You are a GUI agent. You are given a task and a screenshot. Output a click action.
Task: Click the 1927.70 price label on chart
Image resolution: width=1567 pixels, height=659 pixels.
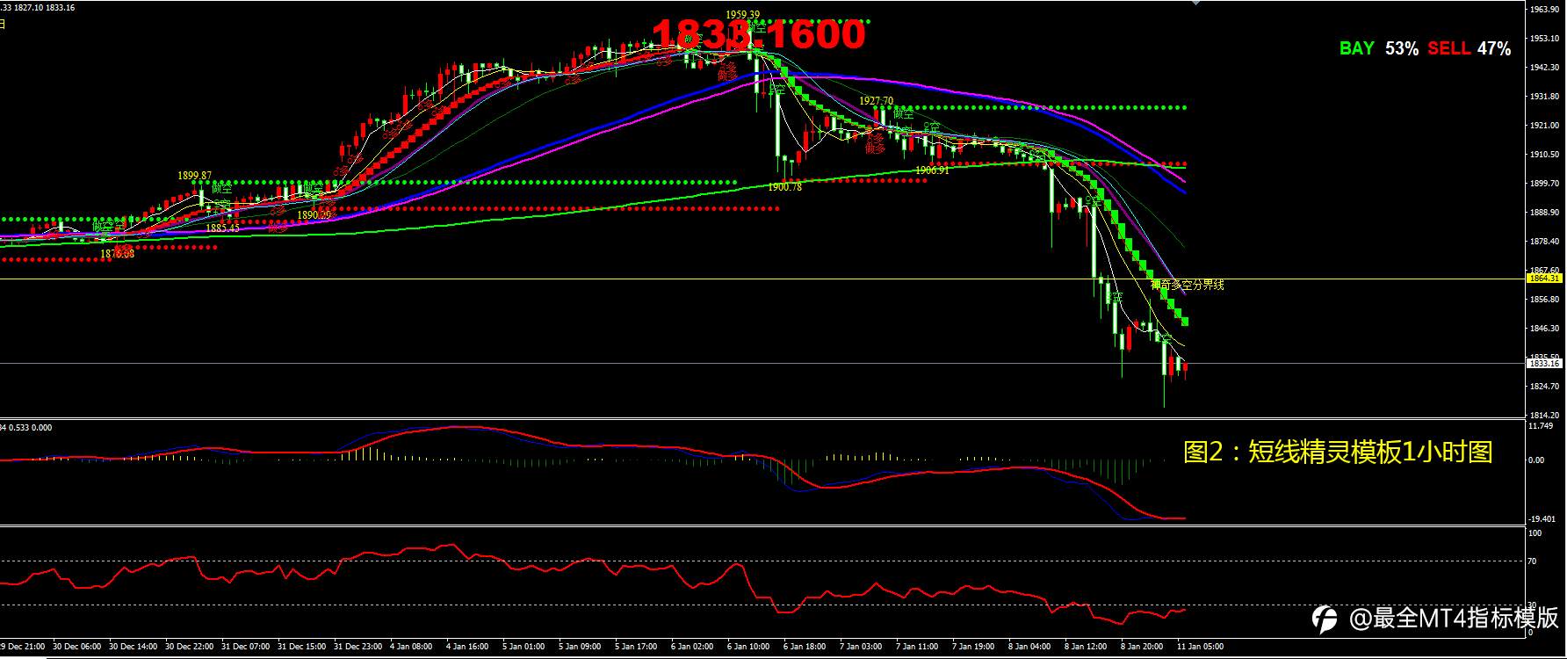877,101
